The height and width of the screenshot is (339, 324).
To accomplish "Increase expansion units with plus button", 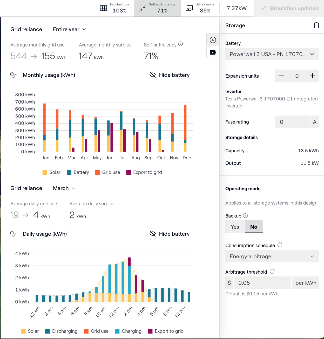I will pos(312,76).
